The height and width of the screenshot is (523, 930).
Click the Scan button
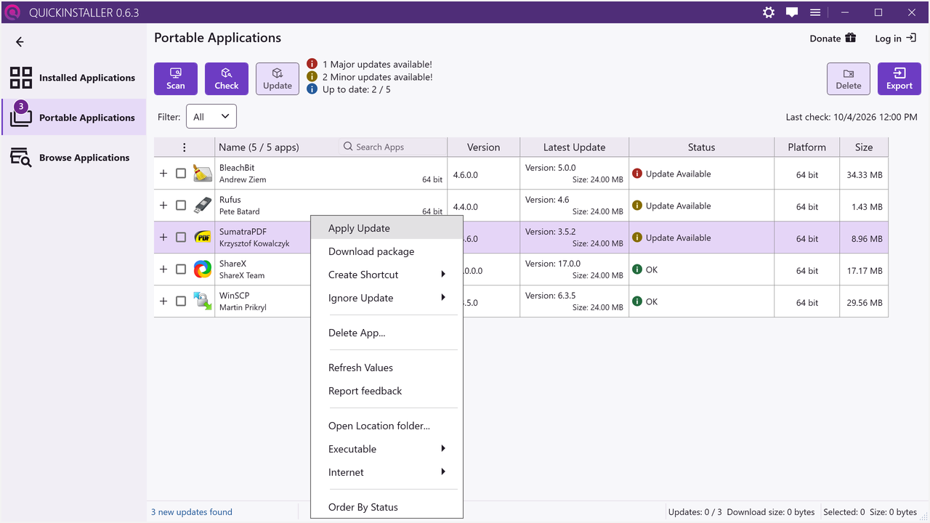pos(176,78)
